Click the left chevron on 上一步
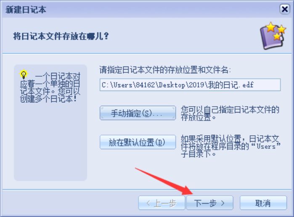 [x=148, y=203]
